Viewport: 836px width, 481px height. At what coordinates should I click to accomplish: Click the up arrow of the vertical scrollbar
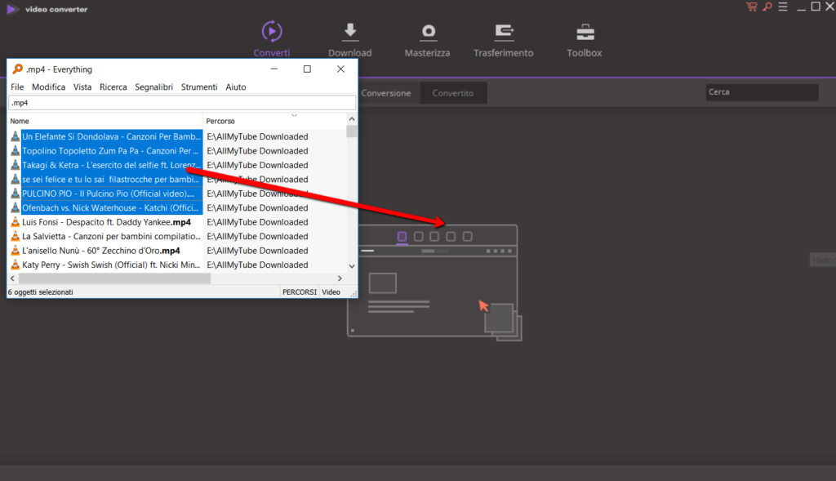352,119
